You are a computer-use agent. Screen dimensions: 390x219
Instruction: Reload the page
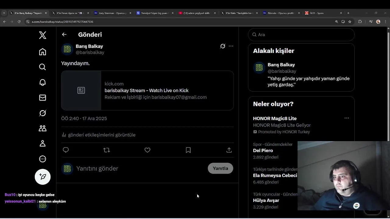pyautogui.click(x=19, y=22)
